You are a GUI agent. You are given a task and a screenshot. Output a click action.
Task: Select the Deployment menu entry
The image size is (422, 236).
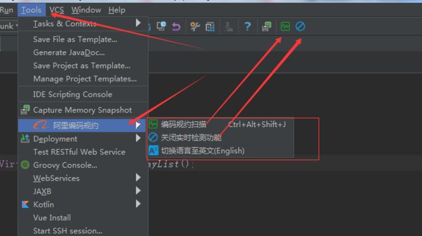pos(83,139)
